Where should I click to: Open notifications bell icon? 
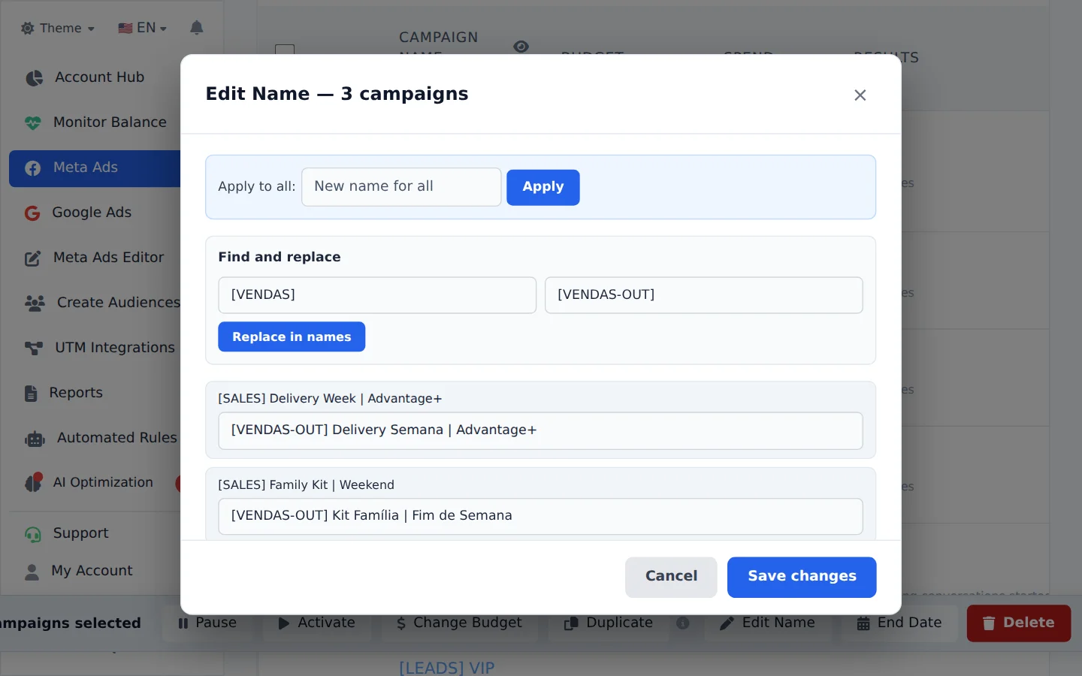click(x=197, y=28)
